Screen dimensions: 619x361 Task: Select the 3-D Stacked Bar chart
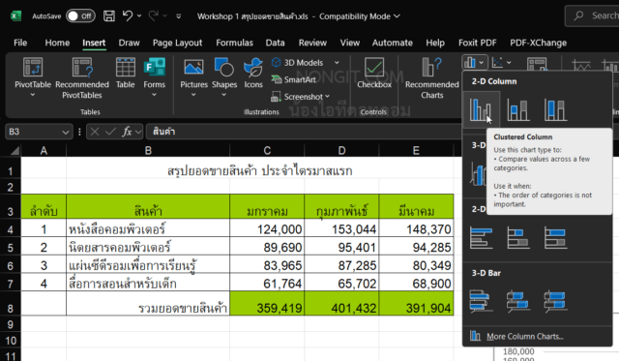point(518,301)
